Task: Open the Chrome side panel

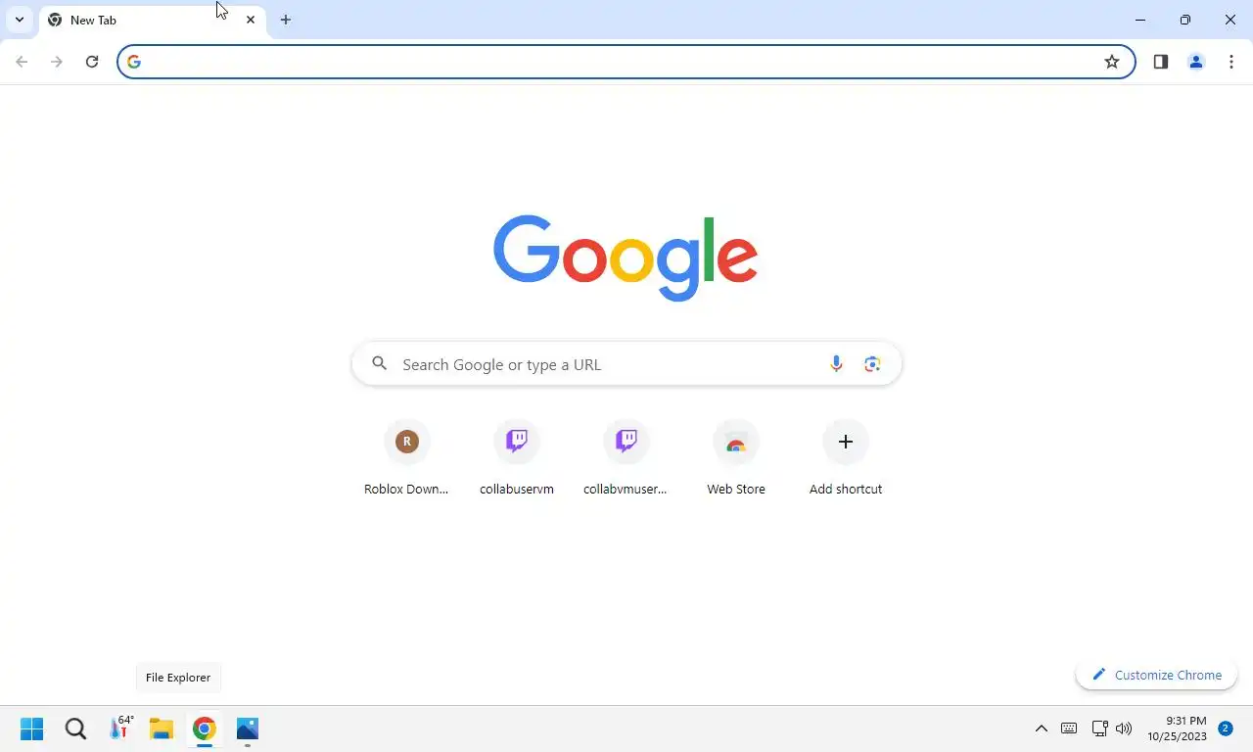Action: pos(1161,62)
